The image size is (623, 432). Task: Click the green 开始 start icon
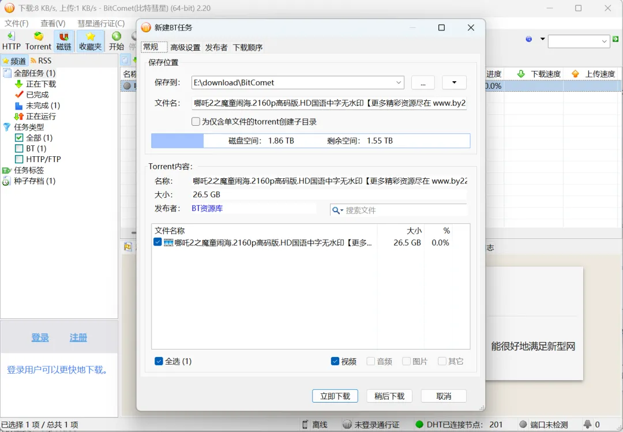tap(117, 36)
